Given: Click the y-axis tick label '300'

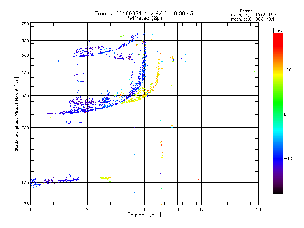Looking at the screenshot, I should coord(25,95).
